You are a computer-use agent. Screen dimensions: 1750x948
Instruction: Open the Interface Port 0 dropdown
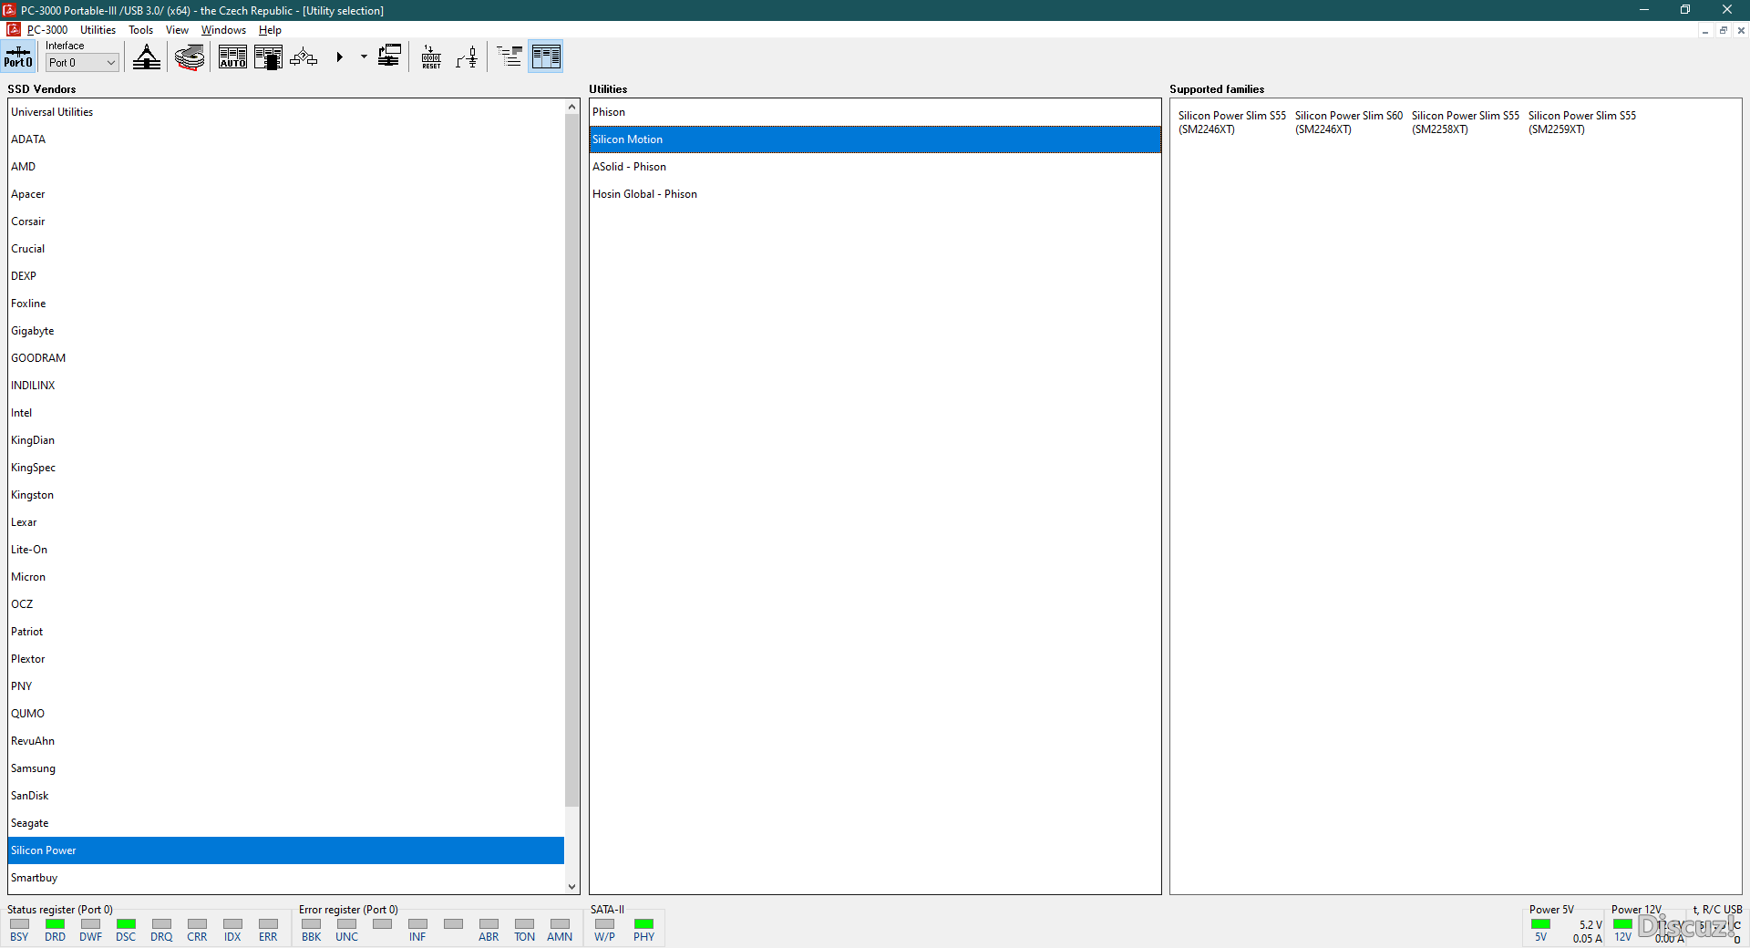(82, 63)
